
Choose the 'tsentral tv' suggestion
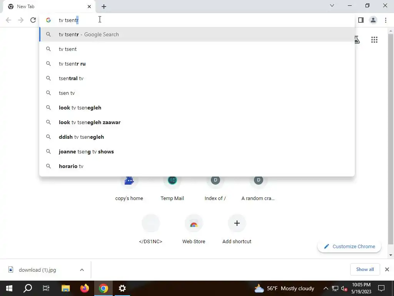click(197, 78)
